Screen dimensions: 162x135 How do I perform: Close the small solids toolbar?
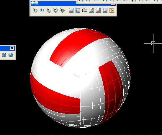[x=12, y=48]
